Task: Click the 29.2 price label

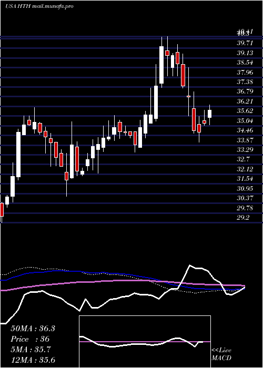Action: pyautogui.click(x=243, y=218)
